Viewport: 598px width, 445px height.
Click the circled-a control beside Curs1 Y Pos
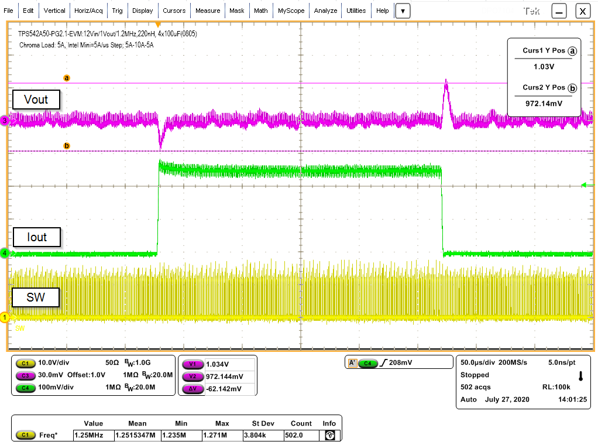(573, 51)
